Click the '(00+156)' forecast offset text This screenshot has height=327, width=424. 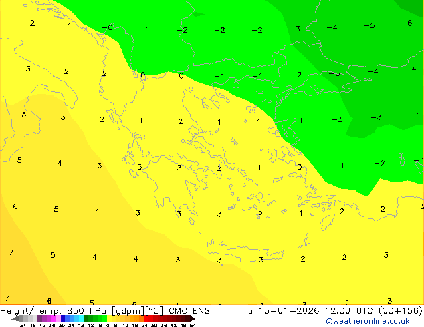pos(400,311)
